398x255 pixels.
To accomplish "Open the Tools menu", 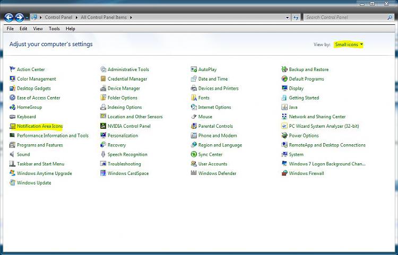I will point(54,29).
